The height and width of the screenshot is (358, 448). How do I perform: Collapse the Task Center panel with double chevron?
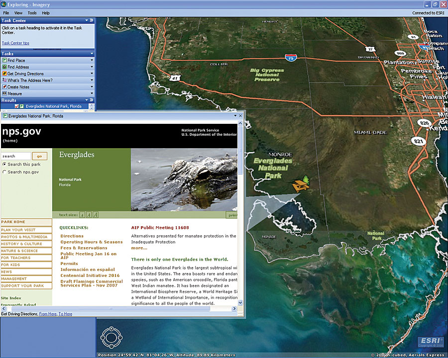pyautogui.click(x=91, y=20)
